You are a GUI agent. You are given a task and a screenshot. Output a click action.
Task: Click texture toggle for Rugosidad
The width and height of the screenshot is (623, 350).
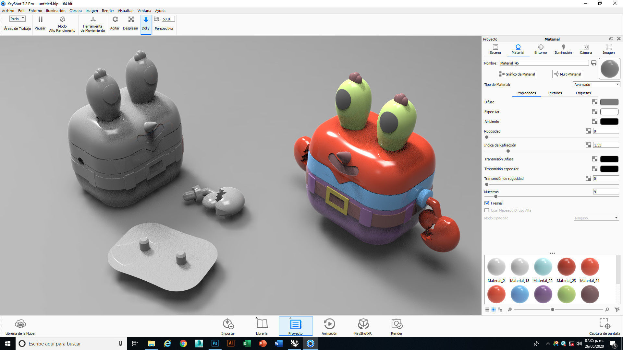click(x=588, y=131)
